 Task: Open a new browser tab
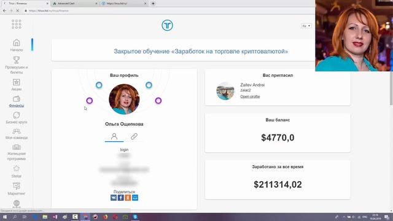pyautogui.click(x=153, y=4)
